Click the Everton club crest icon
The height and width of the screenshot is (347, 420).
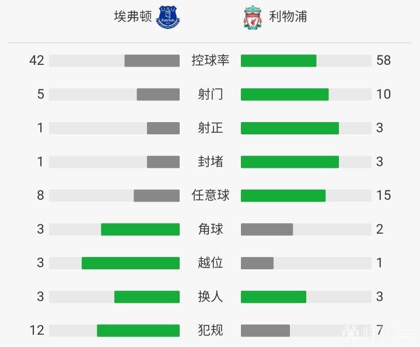tap(169, 17)
